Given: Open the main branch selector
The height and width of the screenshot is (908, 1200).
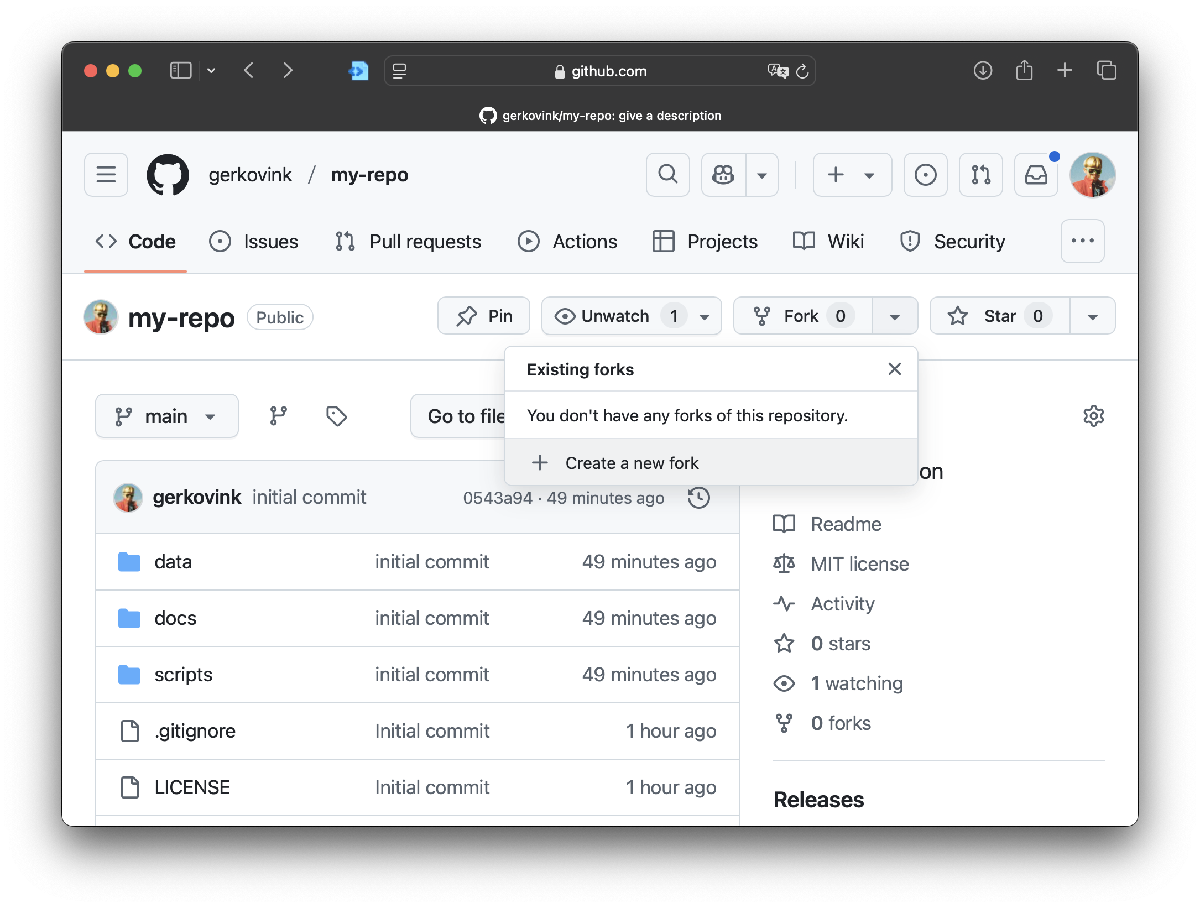Looking at the screenshot, I should point(166,416).
